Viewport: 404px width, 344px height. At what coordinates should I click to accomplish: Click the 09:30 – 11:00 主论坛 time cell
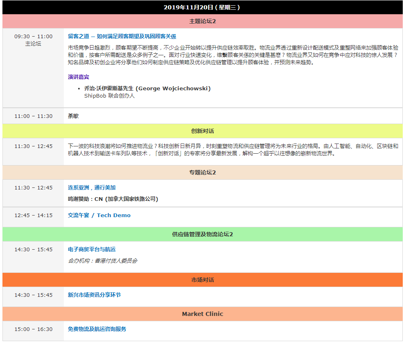point(33,40)
